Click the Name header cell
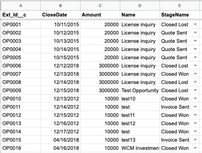The image size is (202, 153). (140, 15)
